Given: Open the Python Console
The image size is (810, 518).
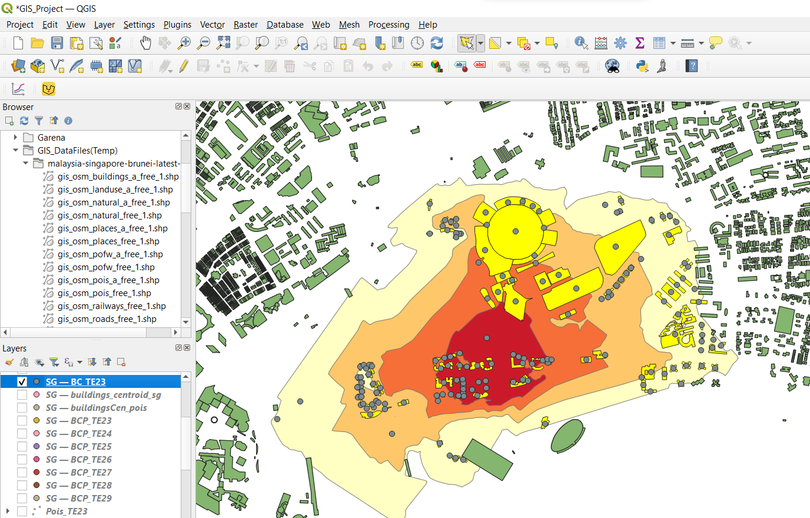Looking at the screenshot, I should [x=642, y=66].
